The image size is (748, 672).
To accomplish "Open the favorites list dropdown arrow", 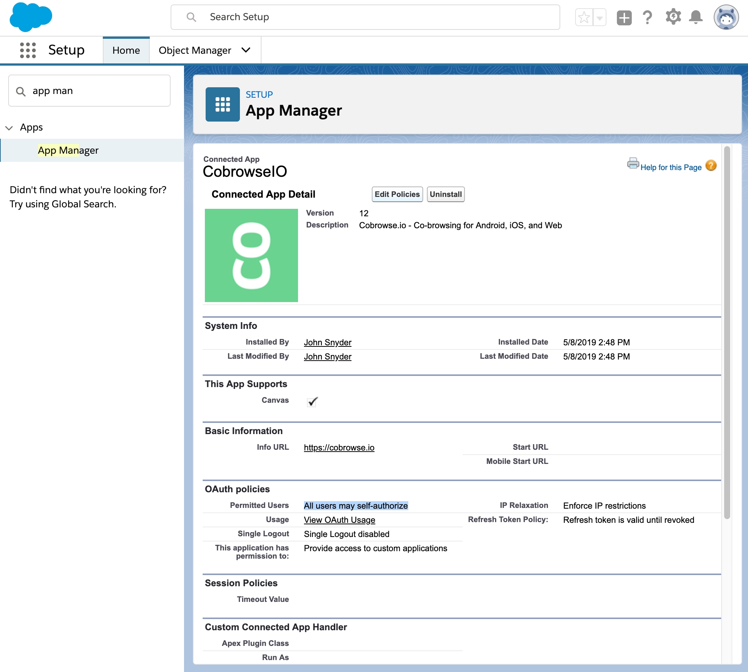I will click(x=599, y=17).
